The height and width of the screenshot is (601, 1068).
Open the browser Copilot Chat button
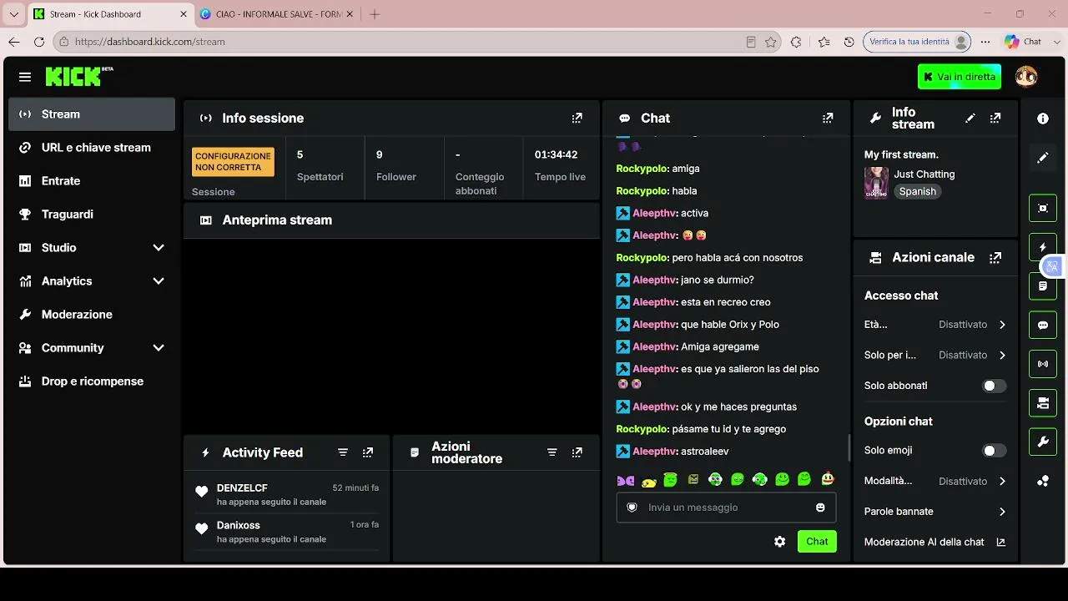pos(1023,42)
